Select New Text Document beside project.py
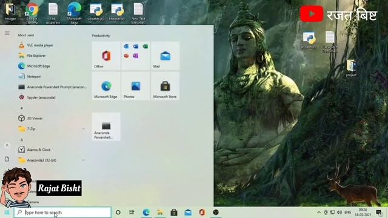Screen dimensions: 388x218 pos(330,42)
